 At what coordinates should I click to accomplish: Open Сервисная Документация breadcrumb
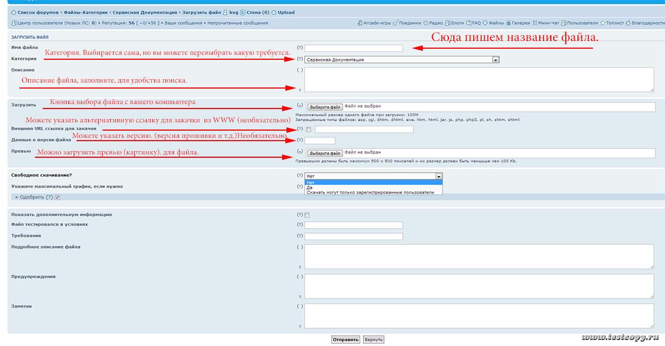tap(145, 12)
